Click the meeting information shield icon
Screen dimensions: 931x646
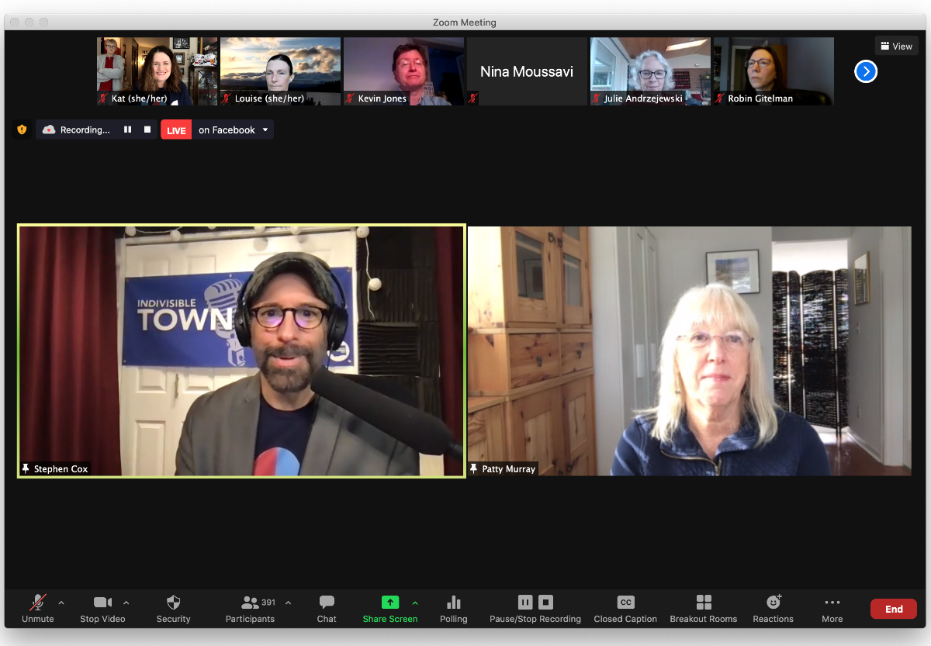coord(22,130)
